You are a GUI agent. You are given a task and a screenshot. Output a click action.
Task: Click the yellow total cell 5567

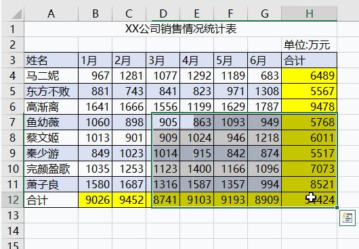(x=310, y=91)
